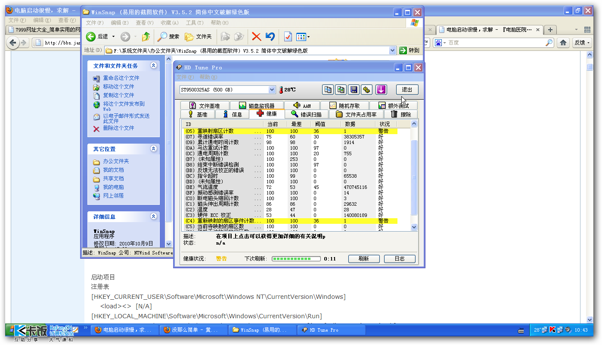This screenshot has width=602, height=345.
Task: Open the 收藏(A) menu in the Explorer window
Action: pyautogui.click(x=169, y=23)
